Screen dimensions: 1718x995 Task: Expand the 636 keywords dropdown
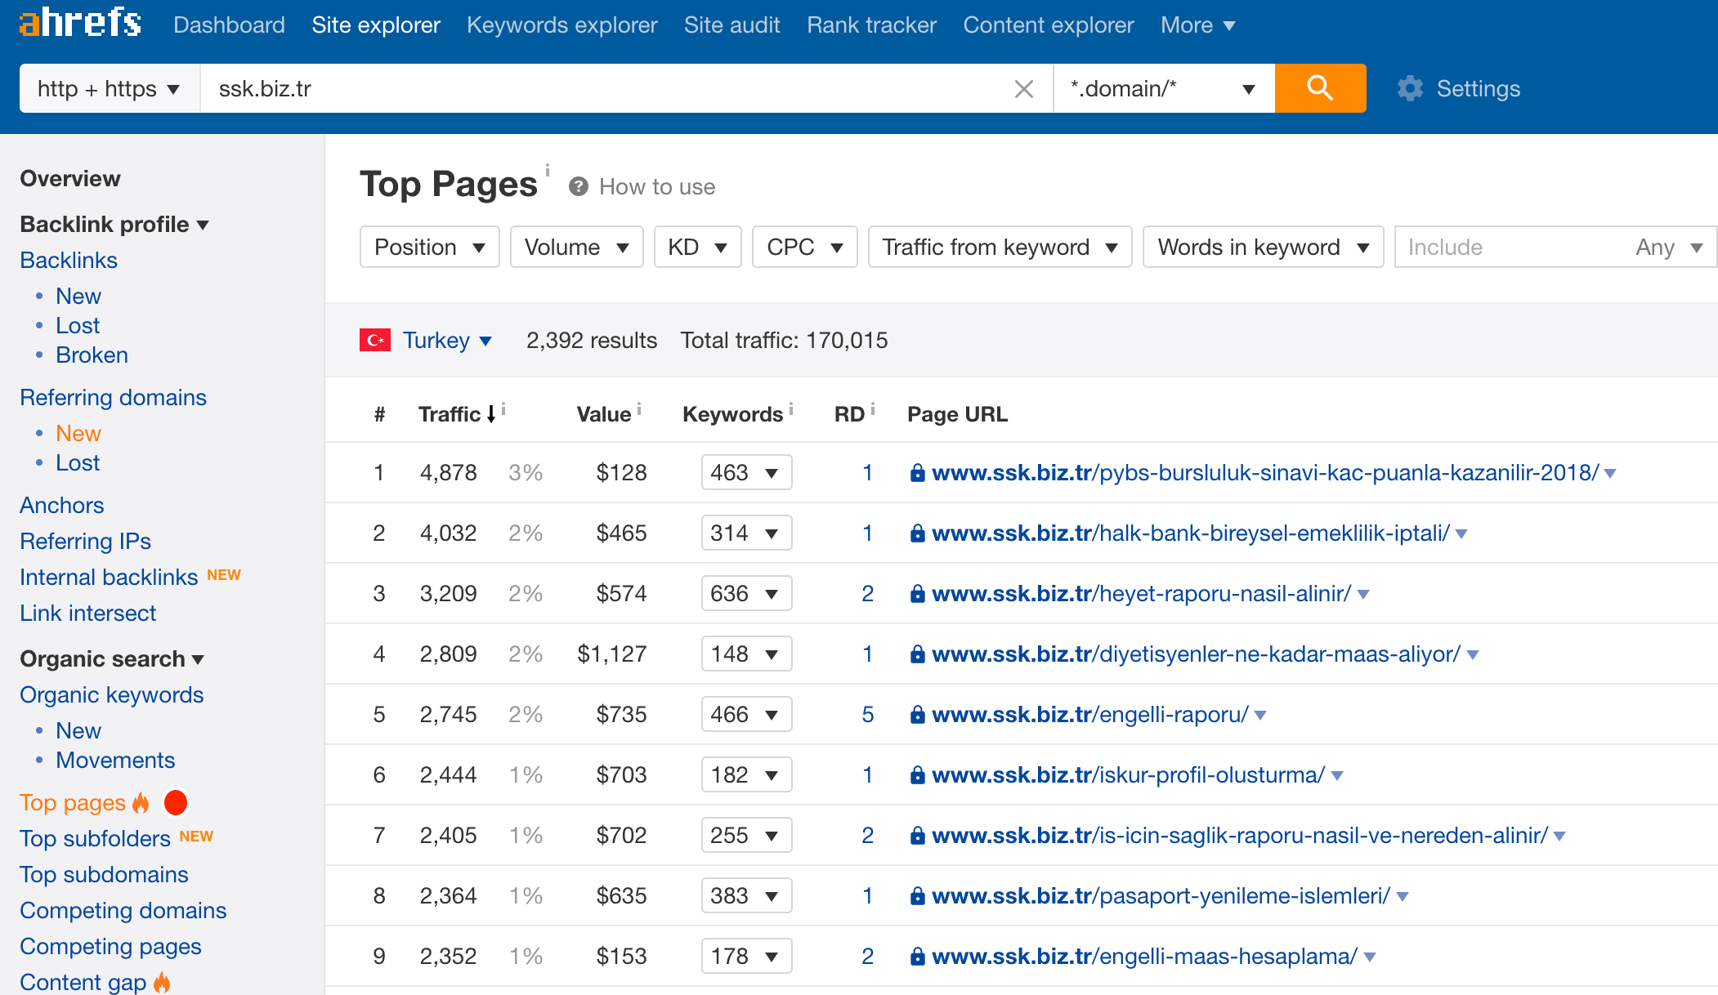[746, 593]
